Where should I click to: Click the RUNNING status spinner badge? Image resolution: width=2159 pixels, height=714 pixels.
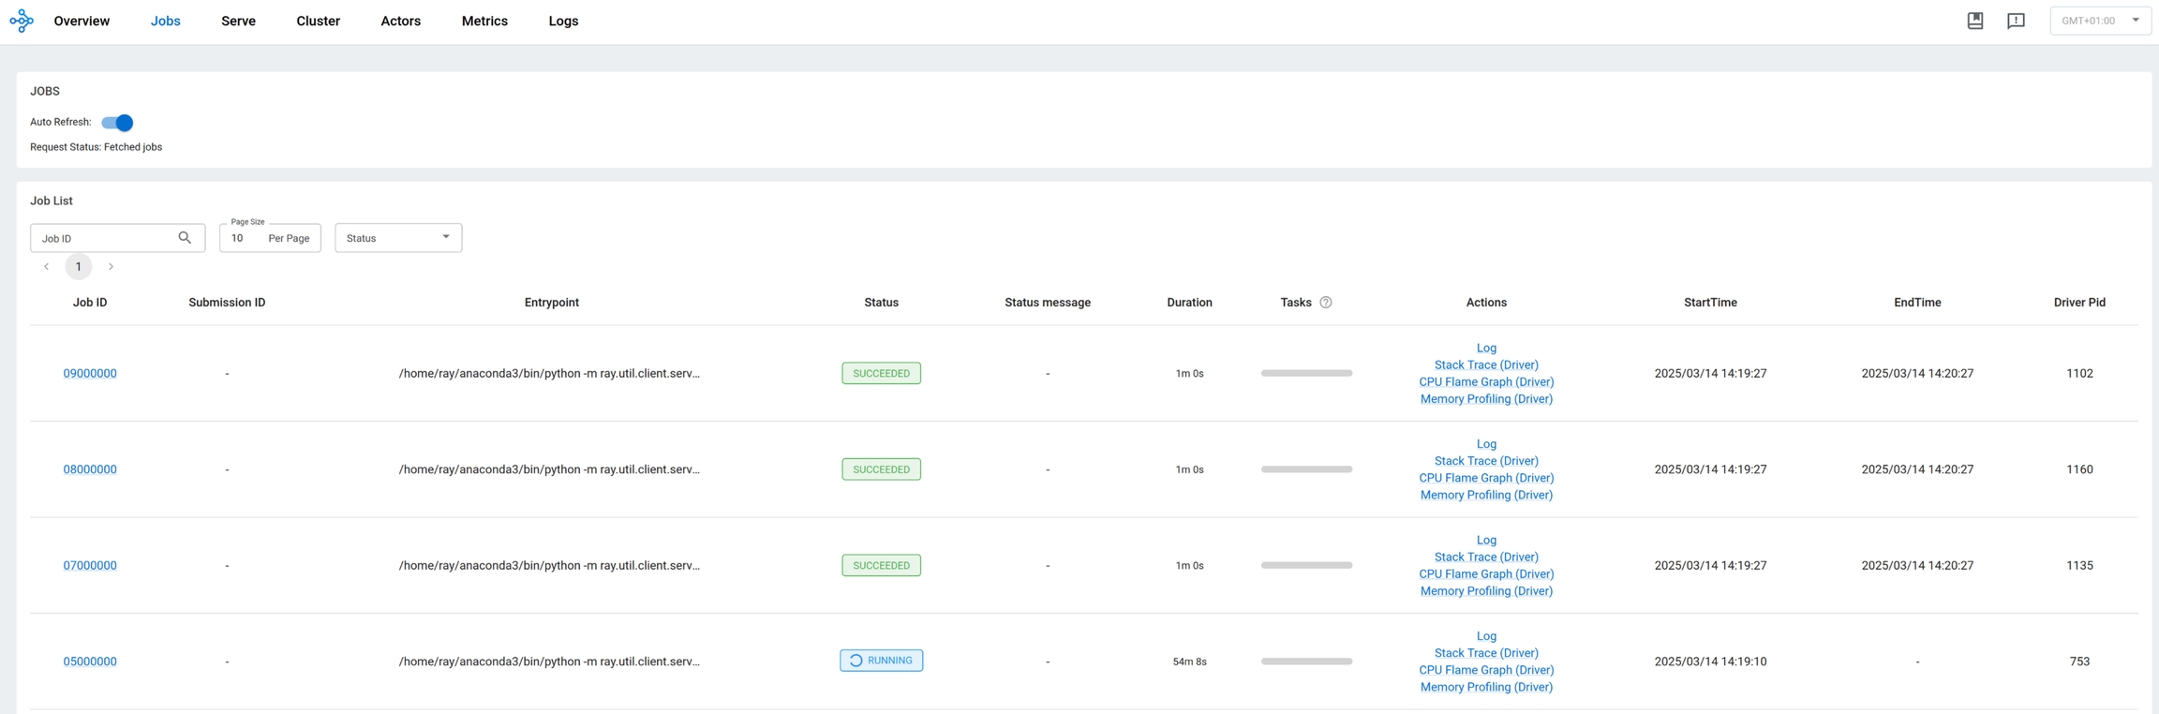pos(881,661)
